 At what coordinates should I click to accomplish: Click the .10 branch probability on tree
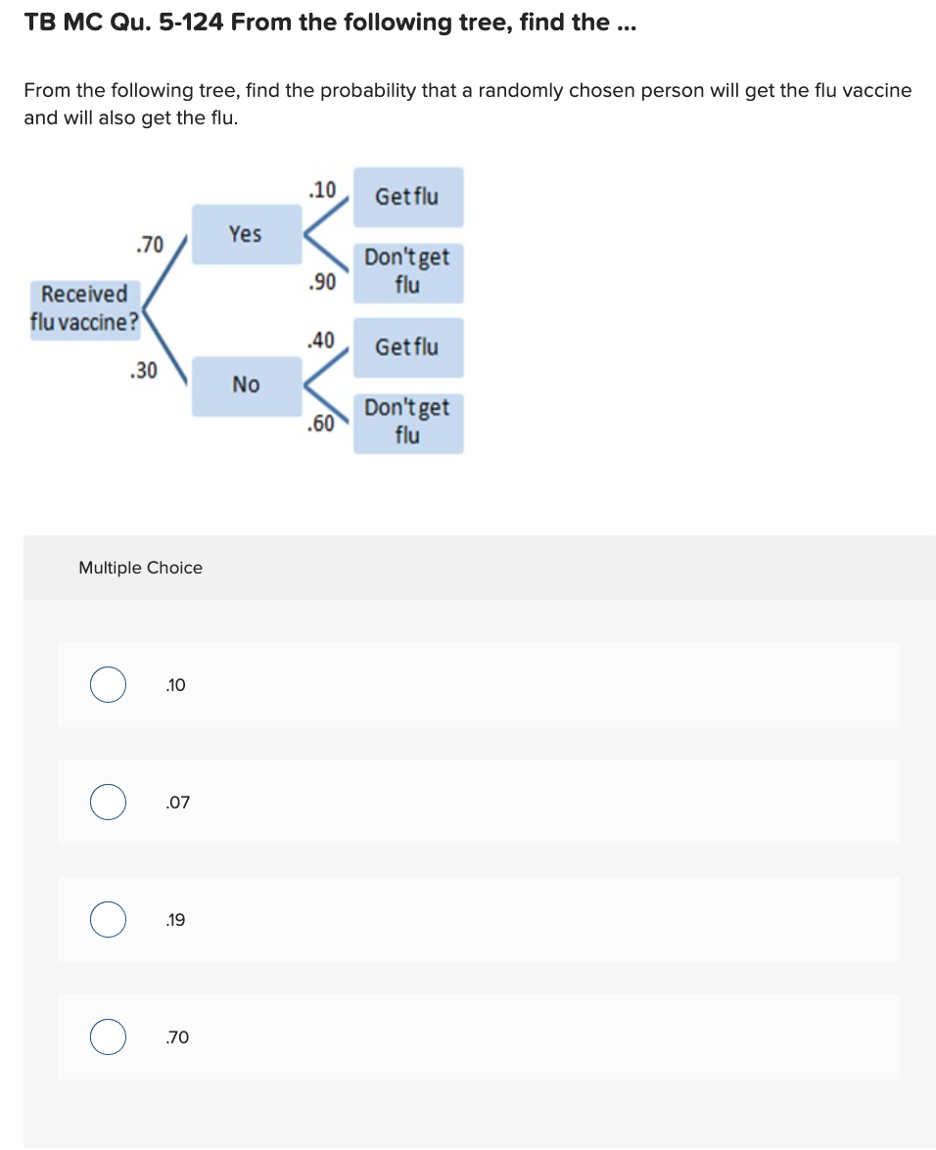tap(322, 190)
